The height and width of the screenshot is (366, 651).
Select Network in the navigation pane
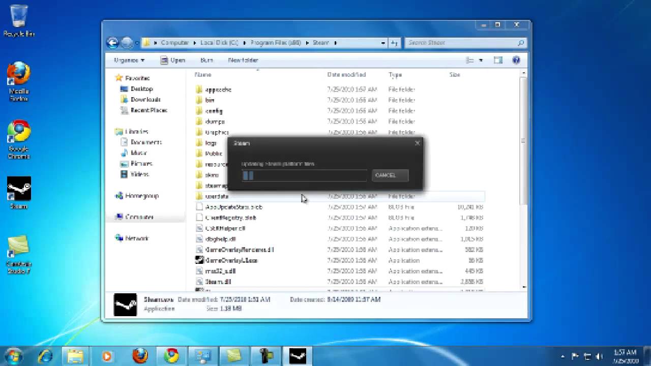click(x=137, y=238)
